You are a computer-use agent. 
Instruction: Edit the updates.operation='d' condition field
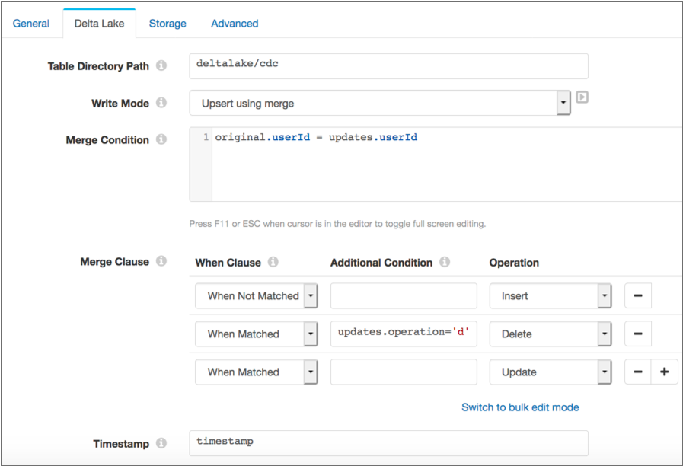pos(404,334)
